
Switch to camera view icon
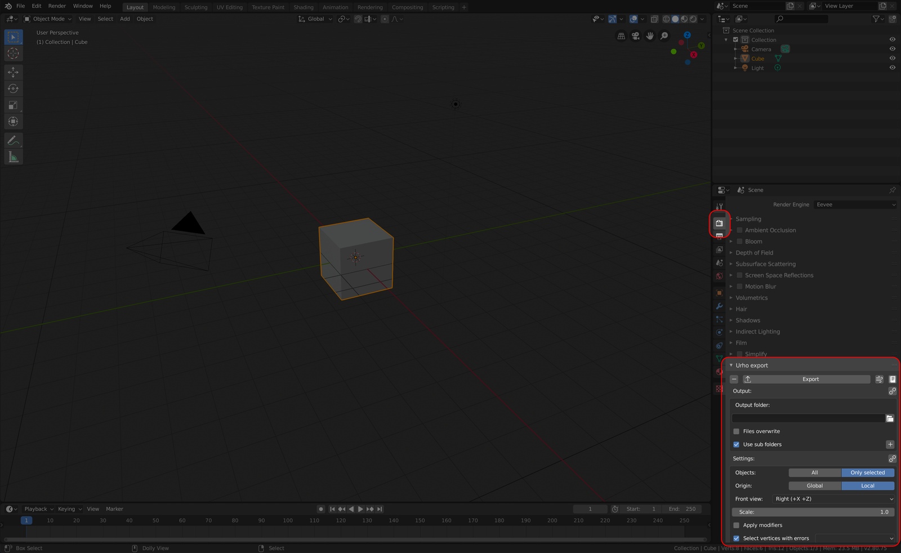coord(635,36)
